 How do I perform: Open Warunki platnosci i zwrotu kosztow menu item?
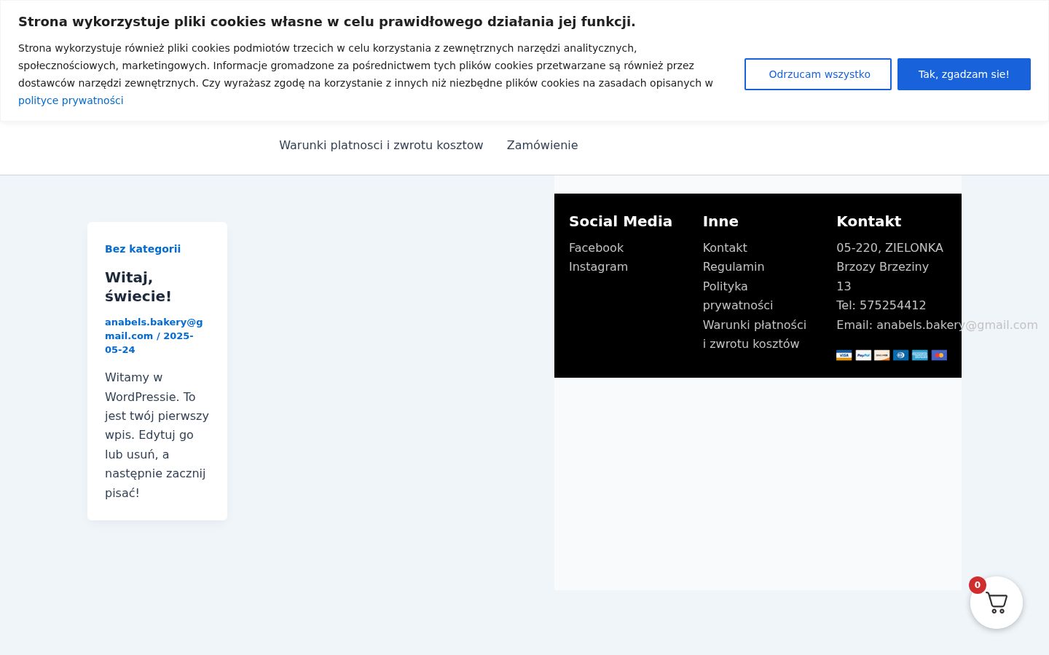point(381,145)
